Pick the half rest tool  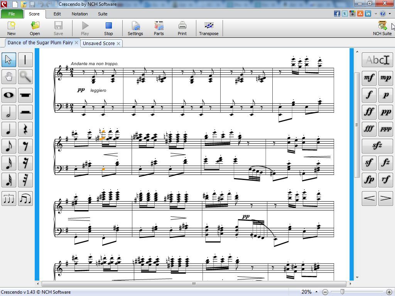point(25,112)
